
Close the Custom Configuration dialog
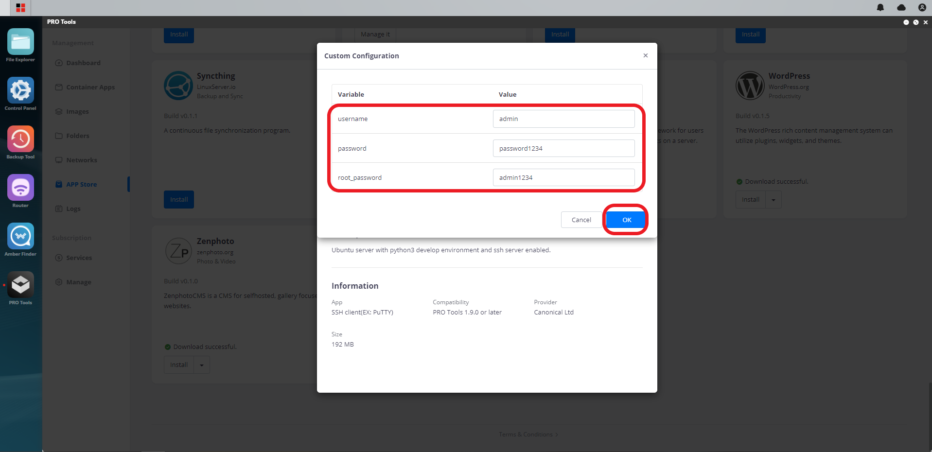pos(646,55)
